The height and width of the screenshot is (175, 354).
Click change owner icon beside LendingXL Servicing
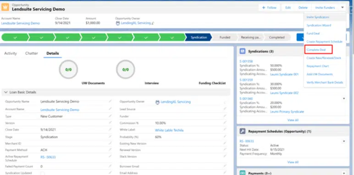153,23
